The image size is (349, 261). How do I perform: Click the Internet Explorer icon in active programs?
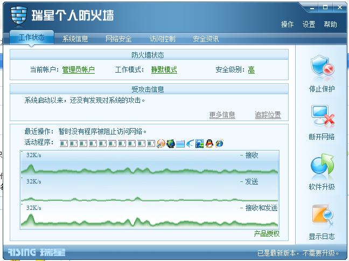(219, 143)
